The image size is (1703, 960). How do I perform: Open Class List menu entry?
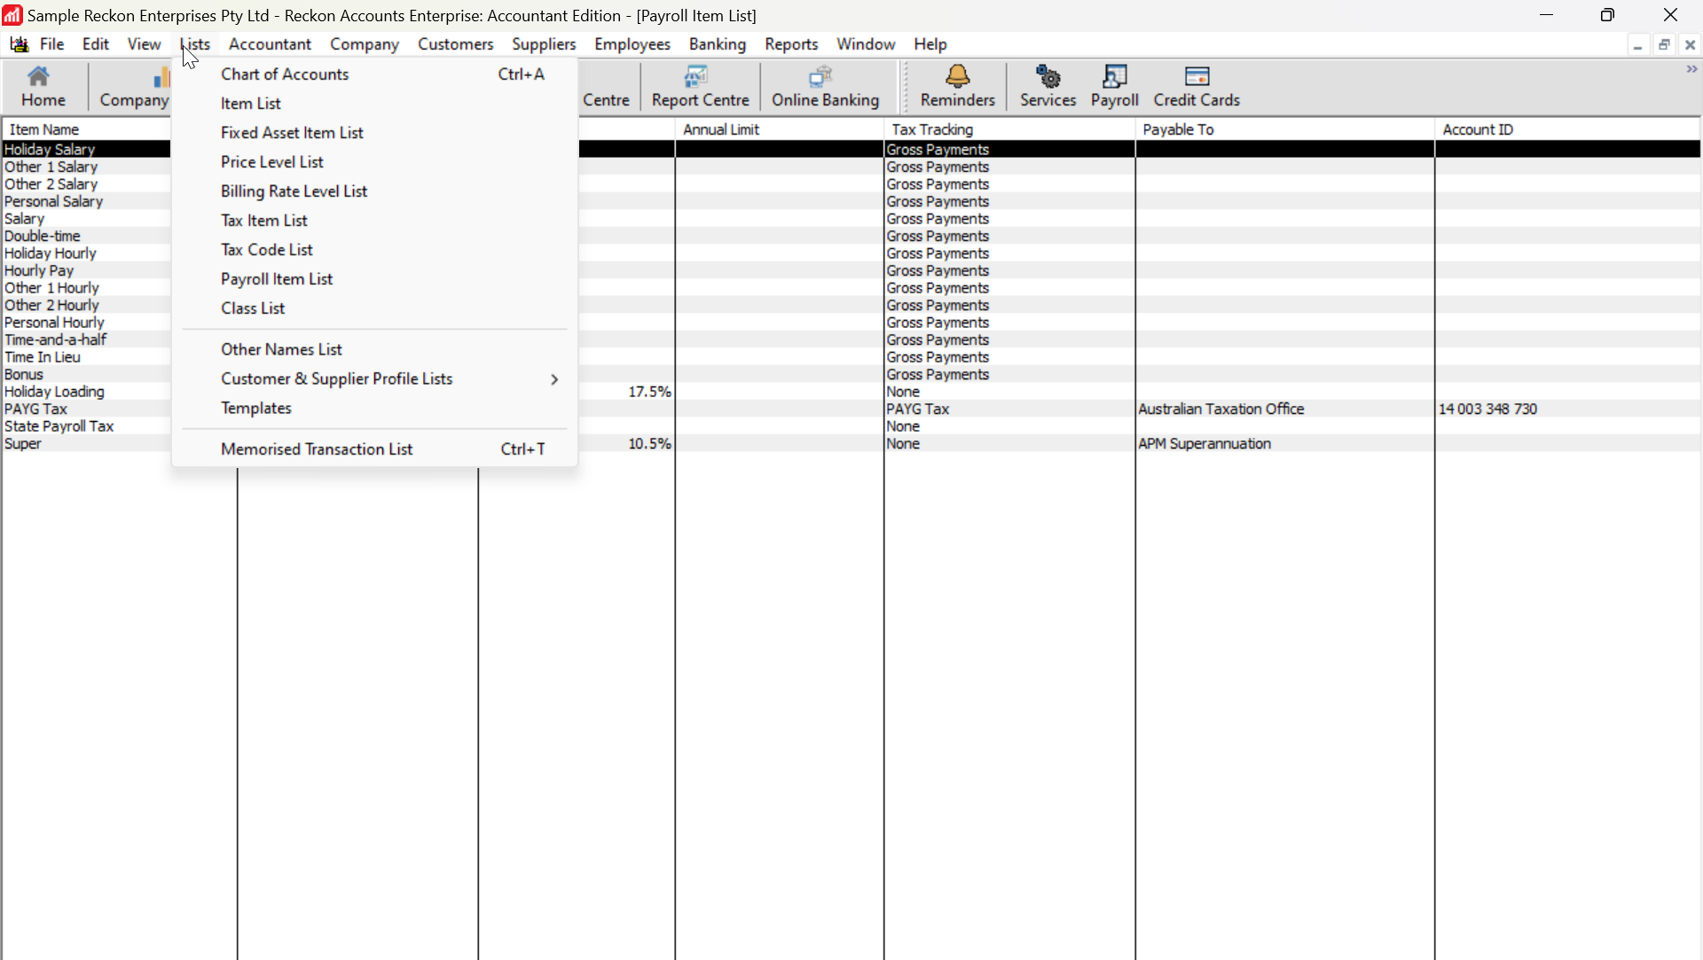click(x=374, y=308)
